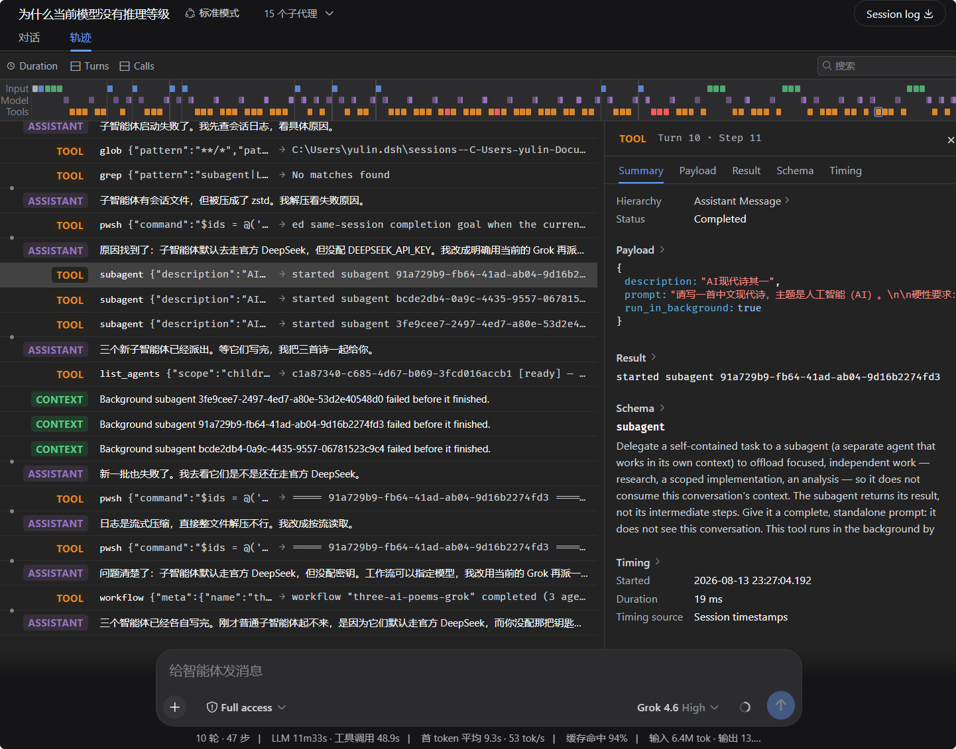Select subagent row started bcde2db4

coord(298,300)
